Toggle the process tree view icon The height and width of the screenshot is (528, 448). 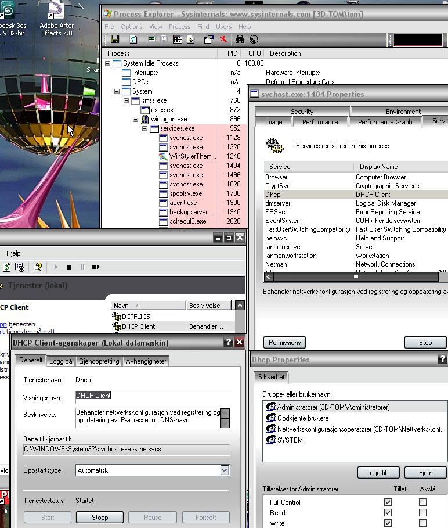(164, 39)
